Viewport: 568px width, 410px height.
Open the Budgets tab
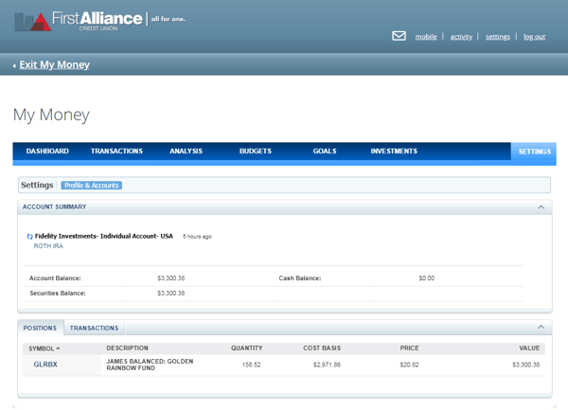click(x=256, y=152)
